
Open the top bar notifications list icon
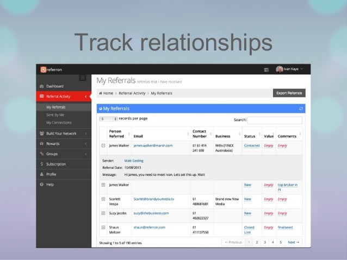click(x=267, y=70)
